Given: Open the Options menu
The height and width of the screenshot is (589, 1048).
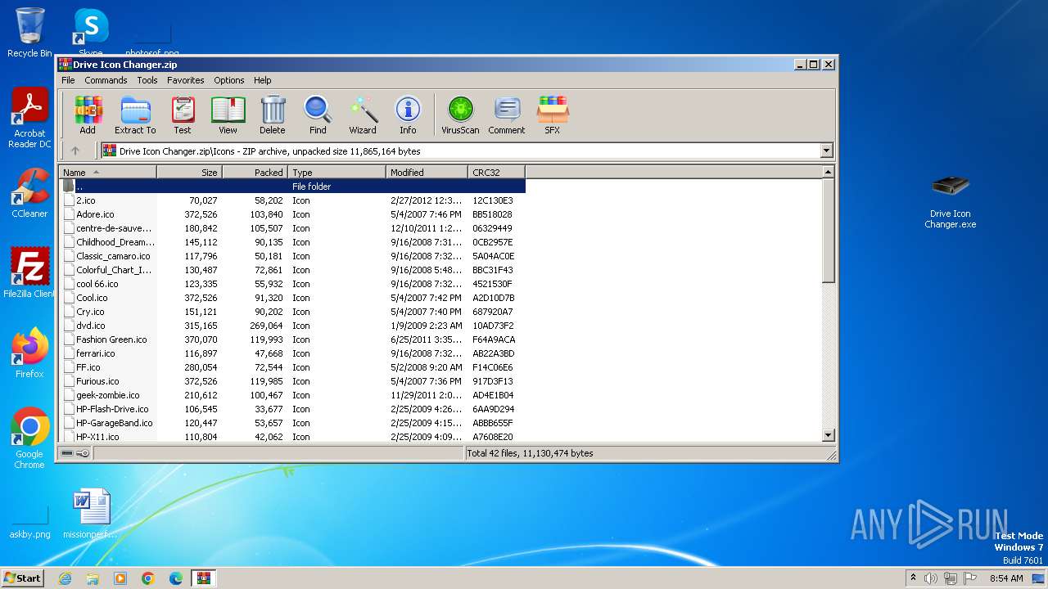Looking at the screenshot, I should (229, 80).
